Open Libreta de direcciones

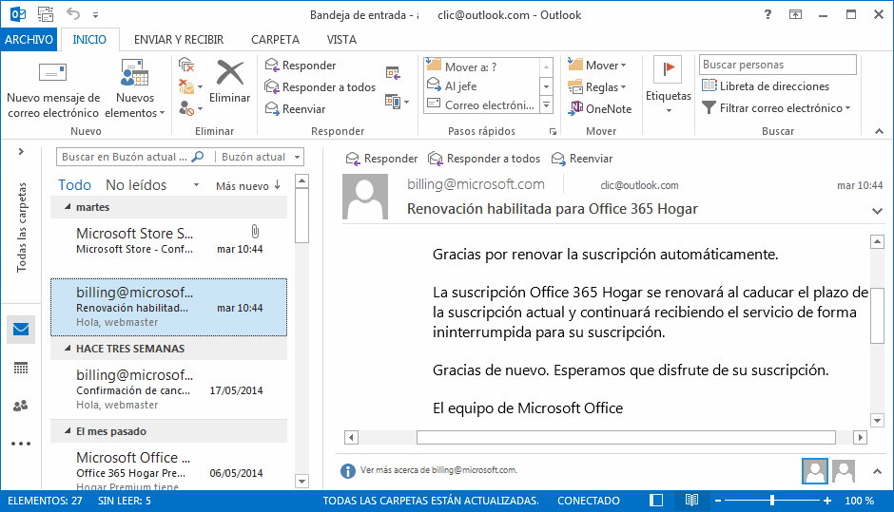click(766, 86)
